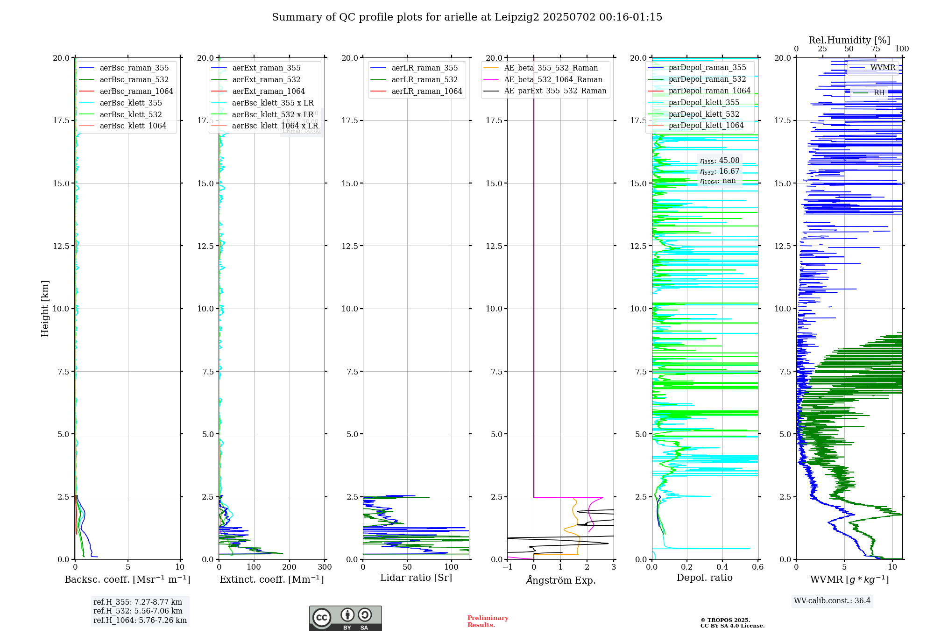934x635 pixels.
Task: Click the WVMR [g*kg-1] axis label
Action: pyautogui.click(x=849, y=580)
